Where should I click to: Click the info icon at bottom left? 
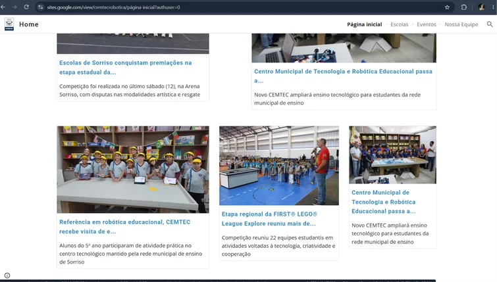7,275
